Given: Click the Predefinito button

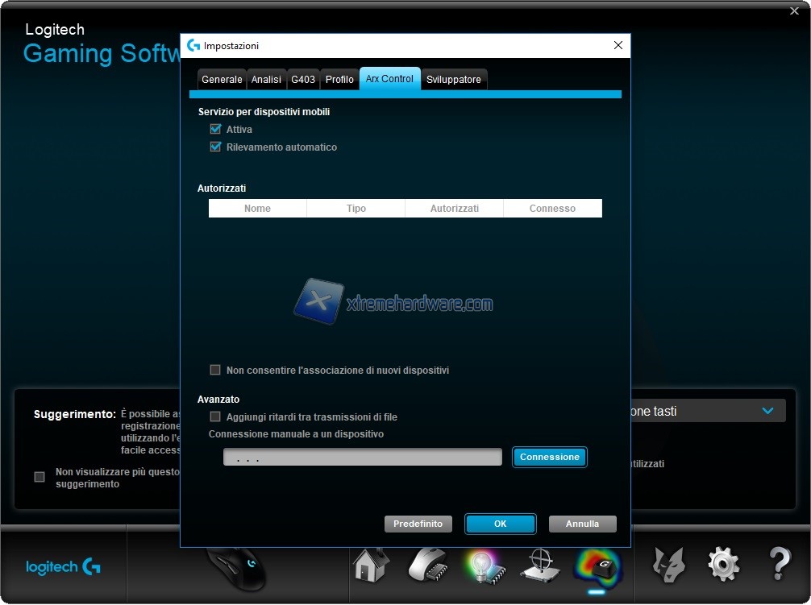Looking at the screenshot, I should click(x=418, y=524).
